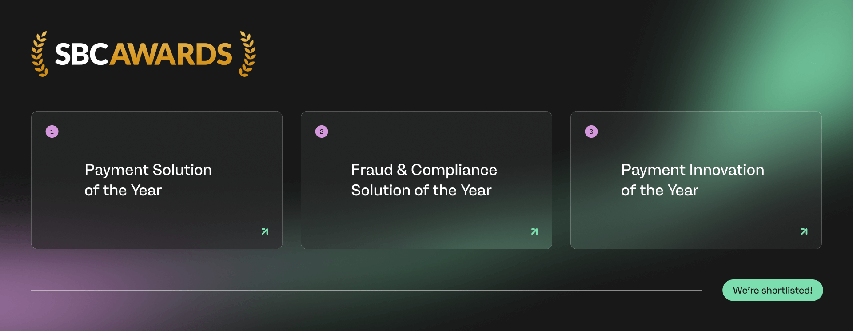Click the arrow icon on Payment Innovation card
Viewport: 853px width, 331px height.
click(804, 231)
